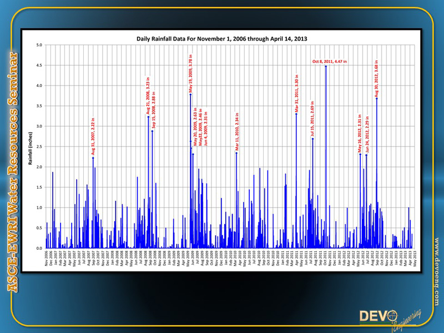Select the Aug 21, 2008, 3.23 in label
This screenshot has height=333, width=444.
(148, 97)
